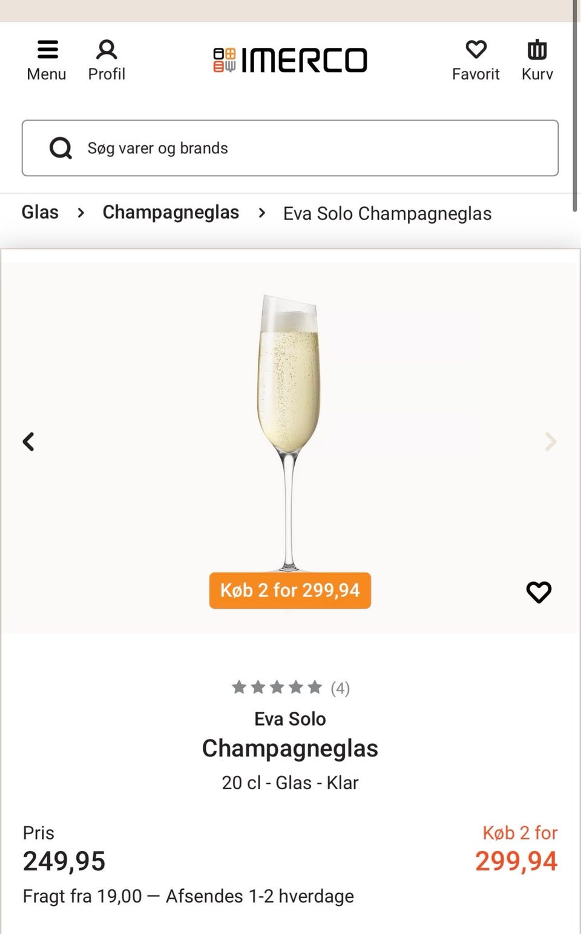Go to Champagneglas breadcrumb category

171,213
